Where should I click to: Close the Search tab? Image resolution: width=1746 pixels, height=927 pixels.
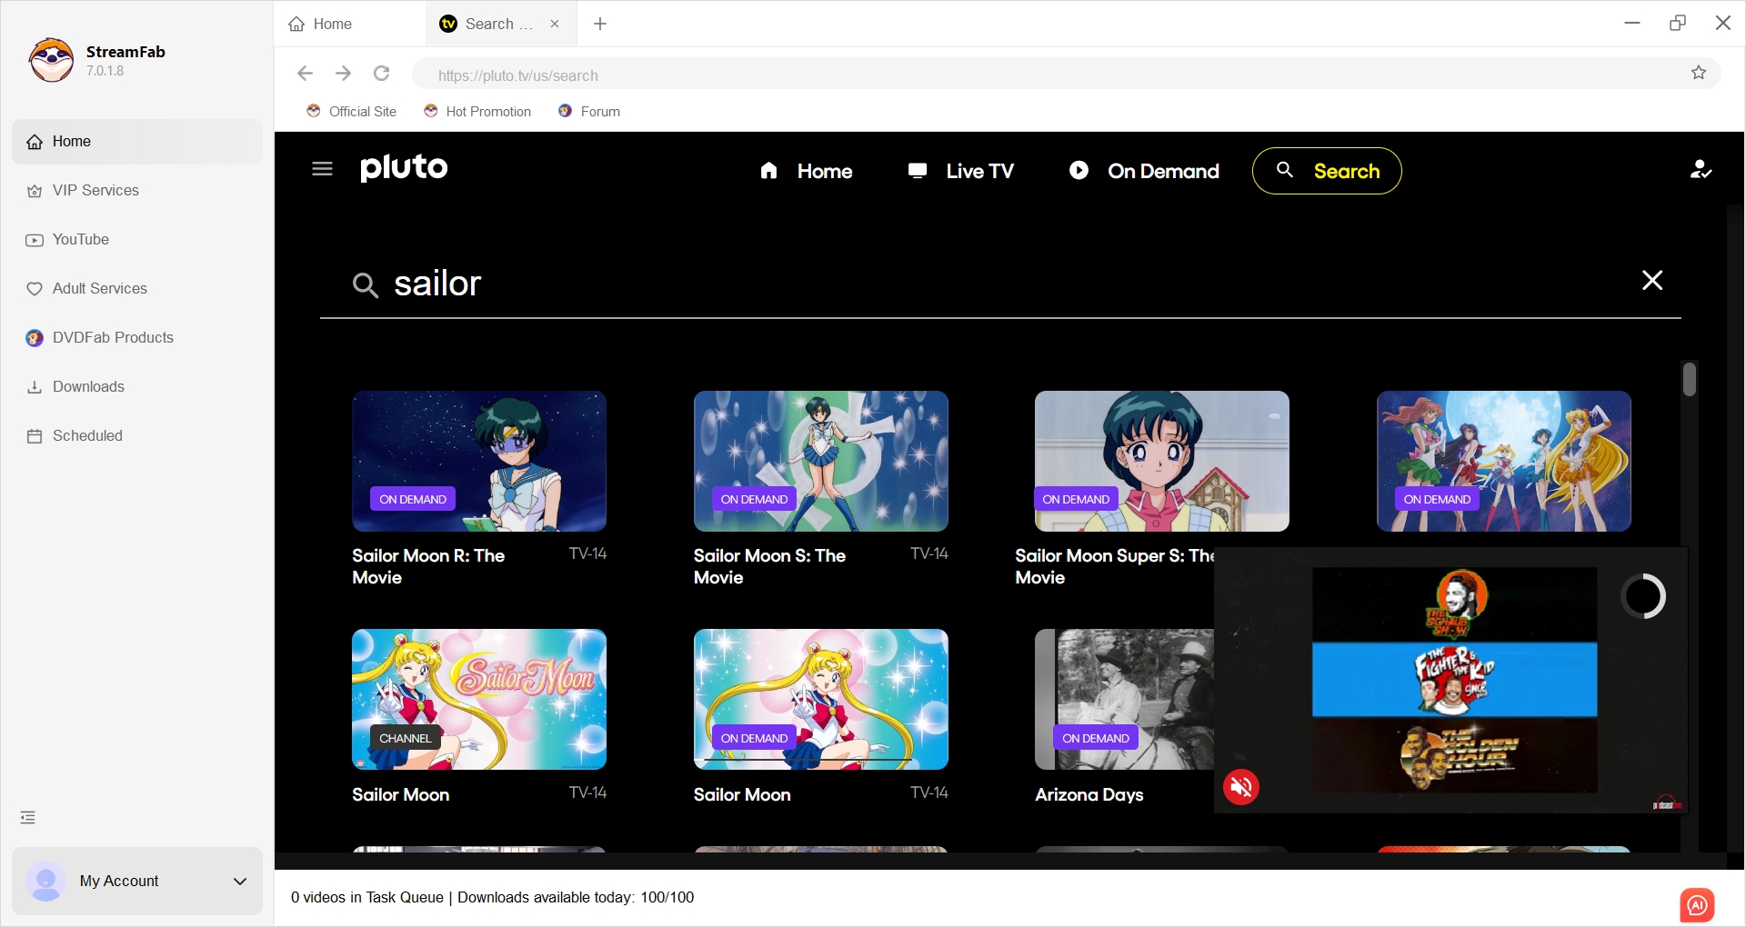555,24
